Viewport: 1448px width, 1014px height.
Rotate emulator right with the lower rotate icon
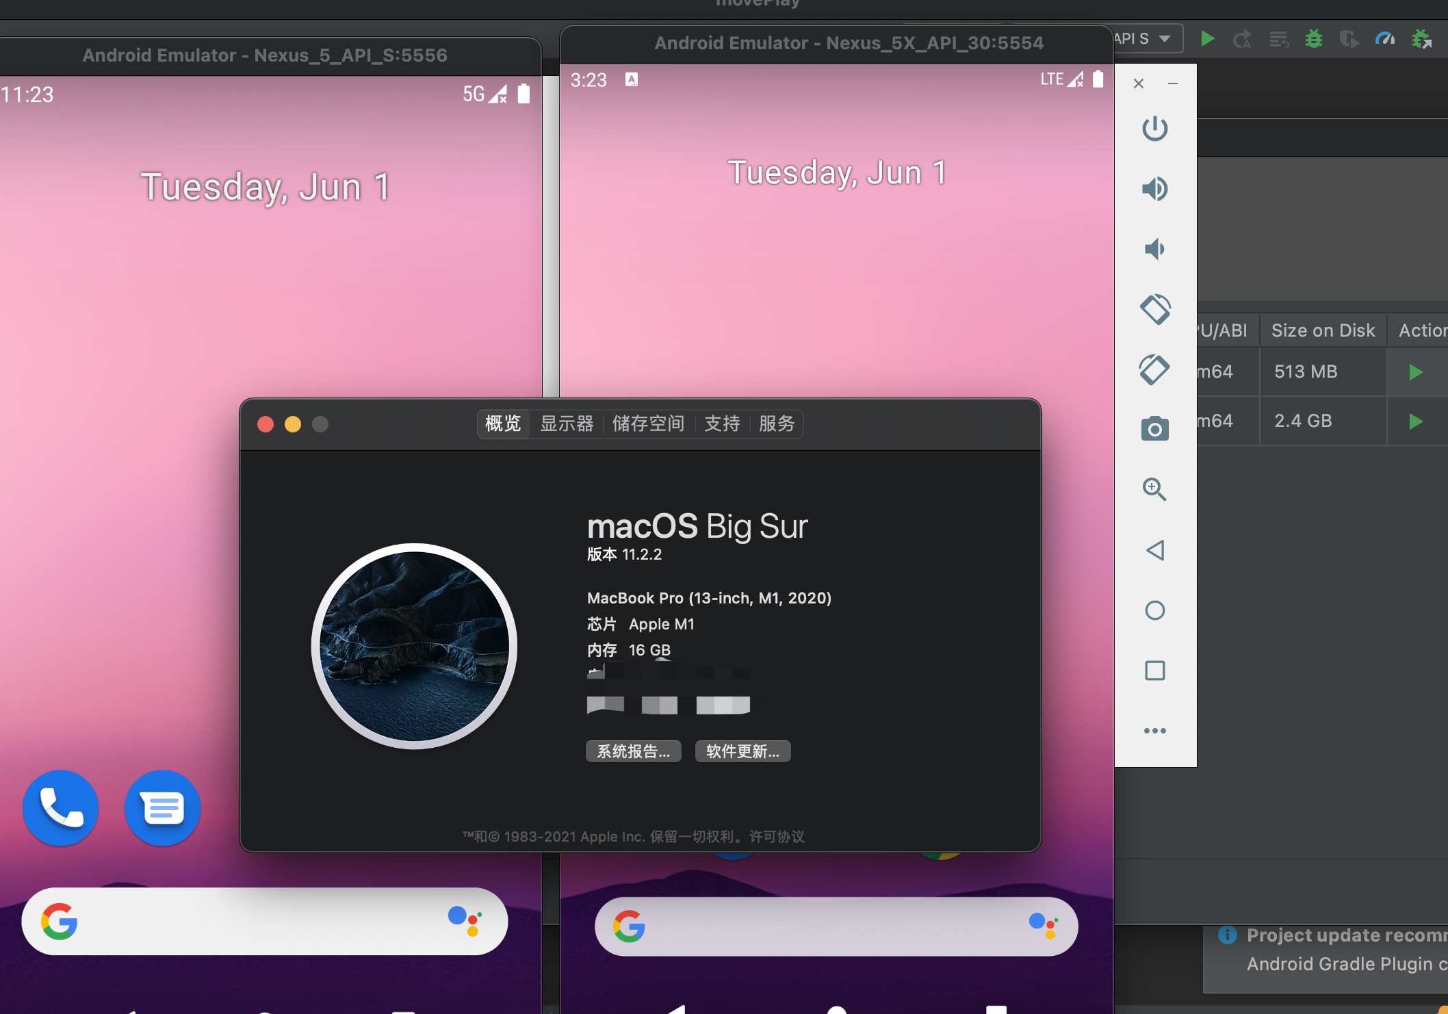point(1154,369)
